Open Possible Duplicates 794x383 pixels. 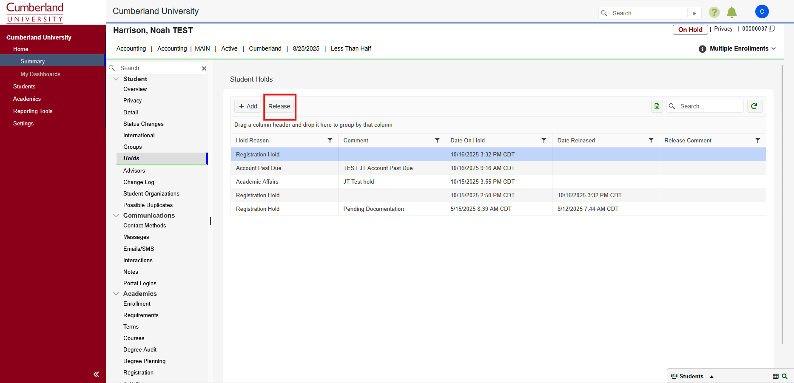pyautogui.click(x=148, y=205)
